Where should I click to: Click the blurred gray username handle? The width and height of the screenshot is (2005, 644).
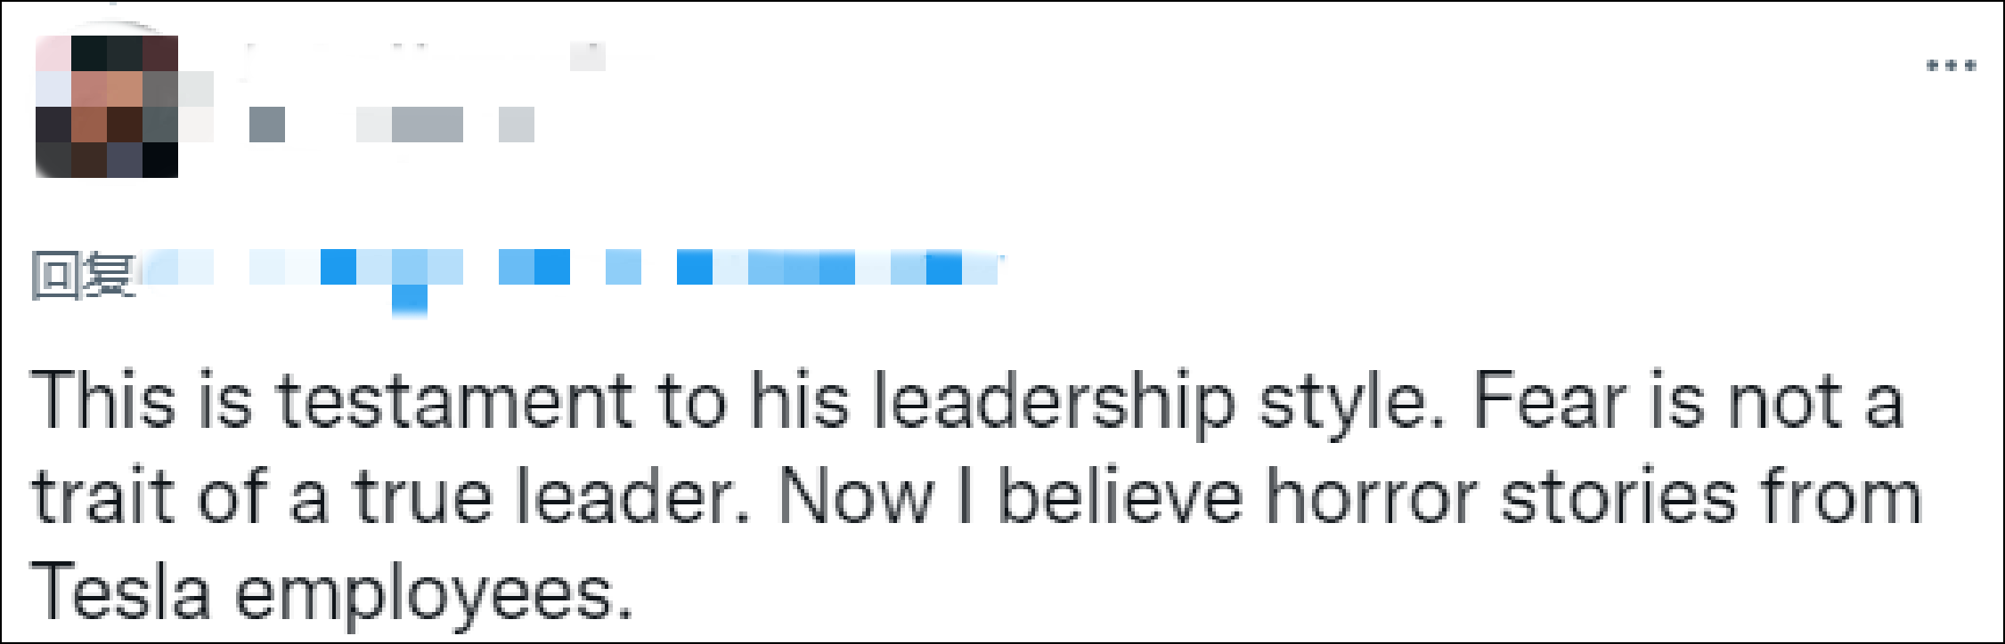click(267, 125)
